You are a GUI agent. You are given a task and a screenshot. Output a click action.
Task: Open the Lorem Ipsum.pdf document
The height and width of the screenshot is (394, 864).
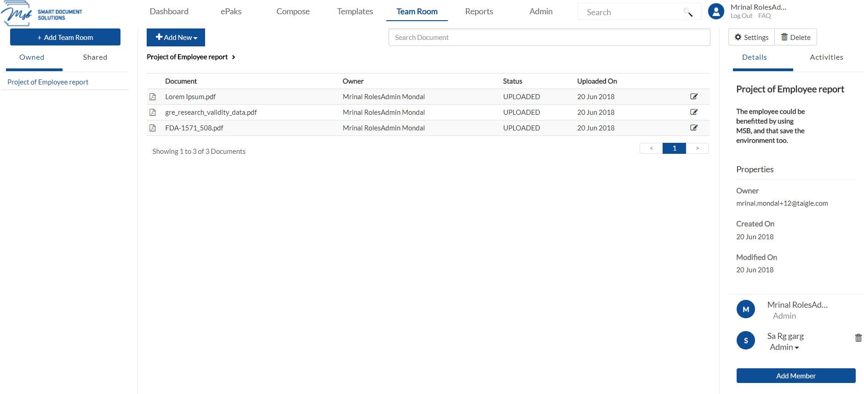pyautogui.click(x=190, y=97)
